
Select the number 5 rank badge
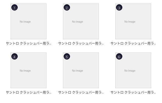point(67,57)
